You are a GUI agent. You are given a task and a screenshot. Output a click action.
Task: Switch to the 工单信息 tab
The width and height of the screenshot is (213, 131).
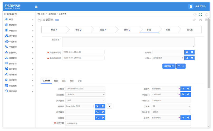click(46, 81)
